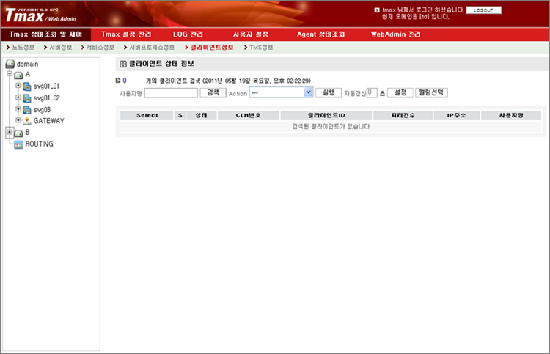This screenshot has height=354, width=550.
Task: Expand the svg03 tree node
Action: pos(18,108)
